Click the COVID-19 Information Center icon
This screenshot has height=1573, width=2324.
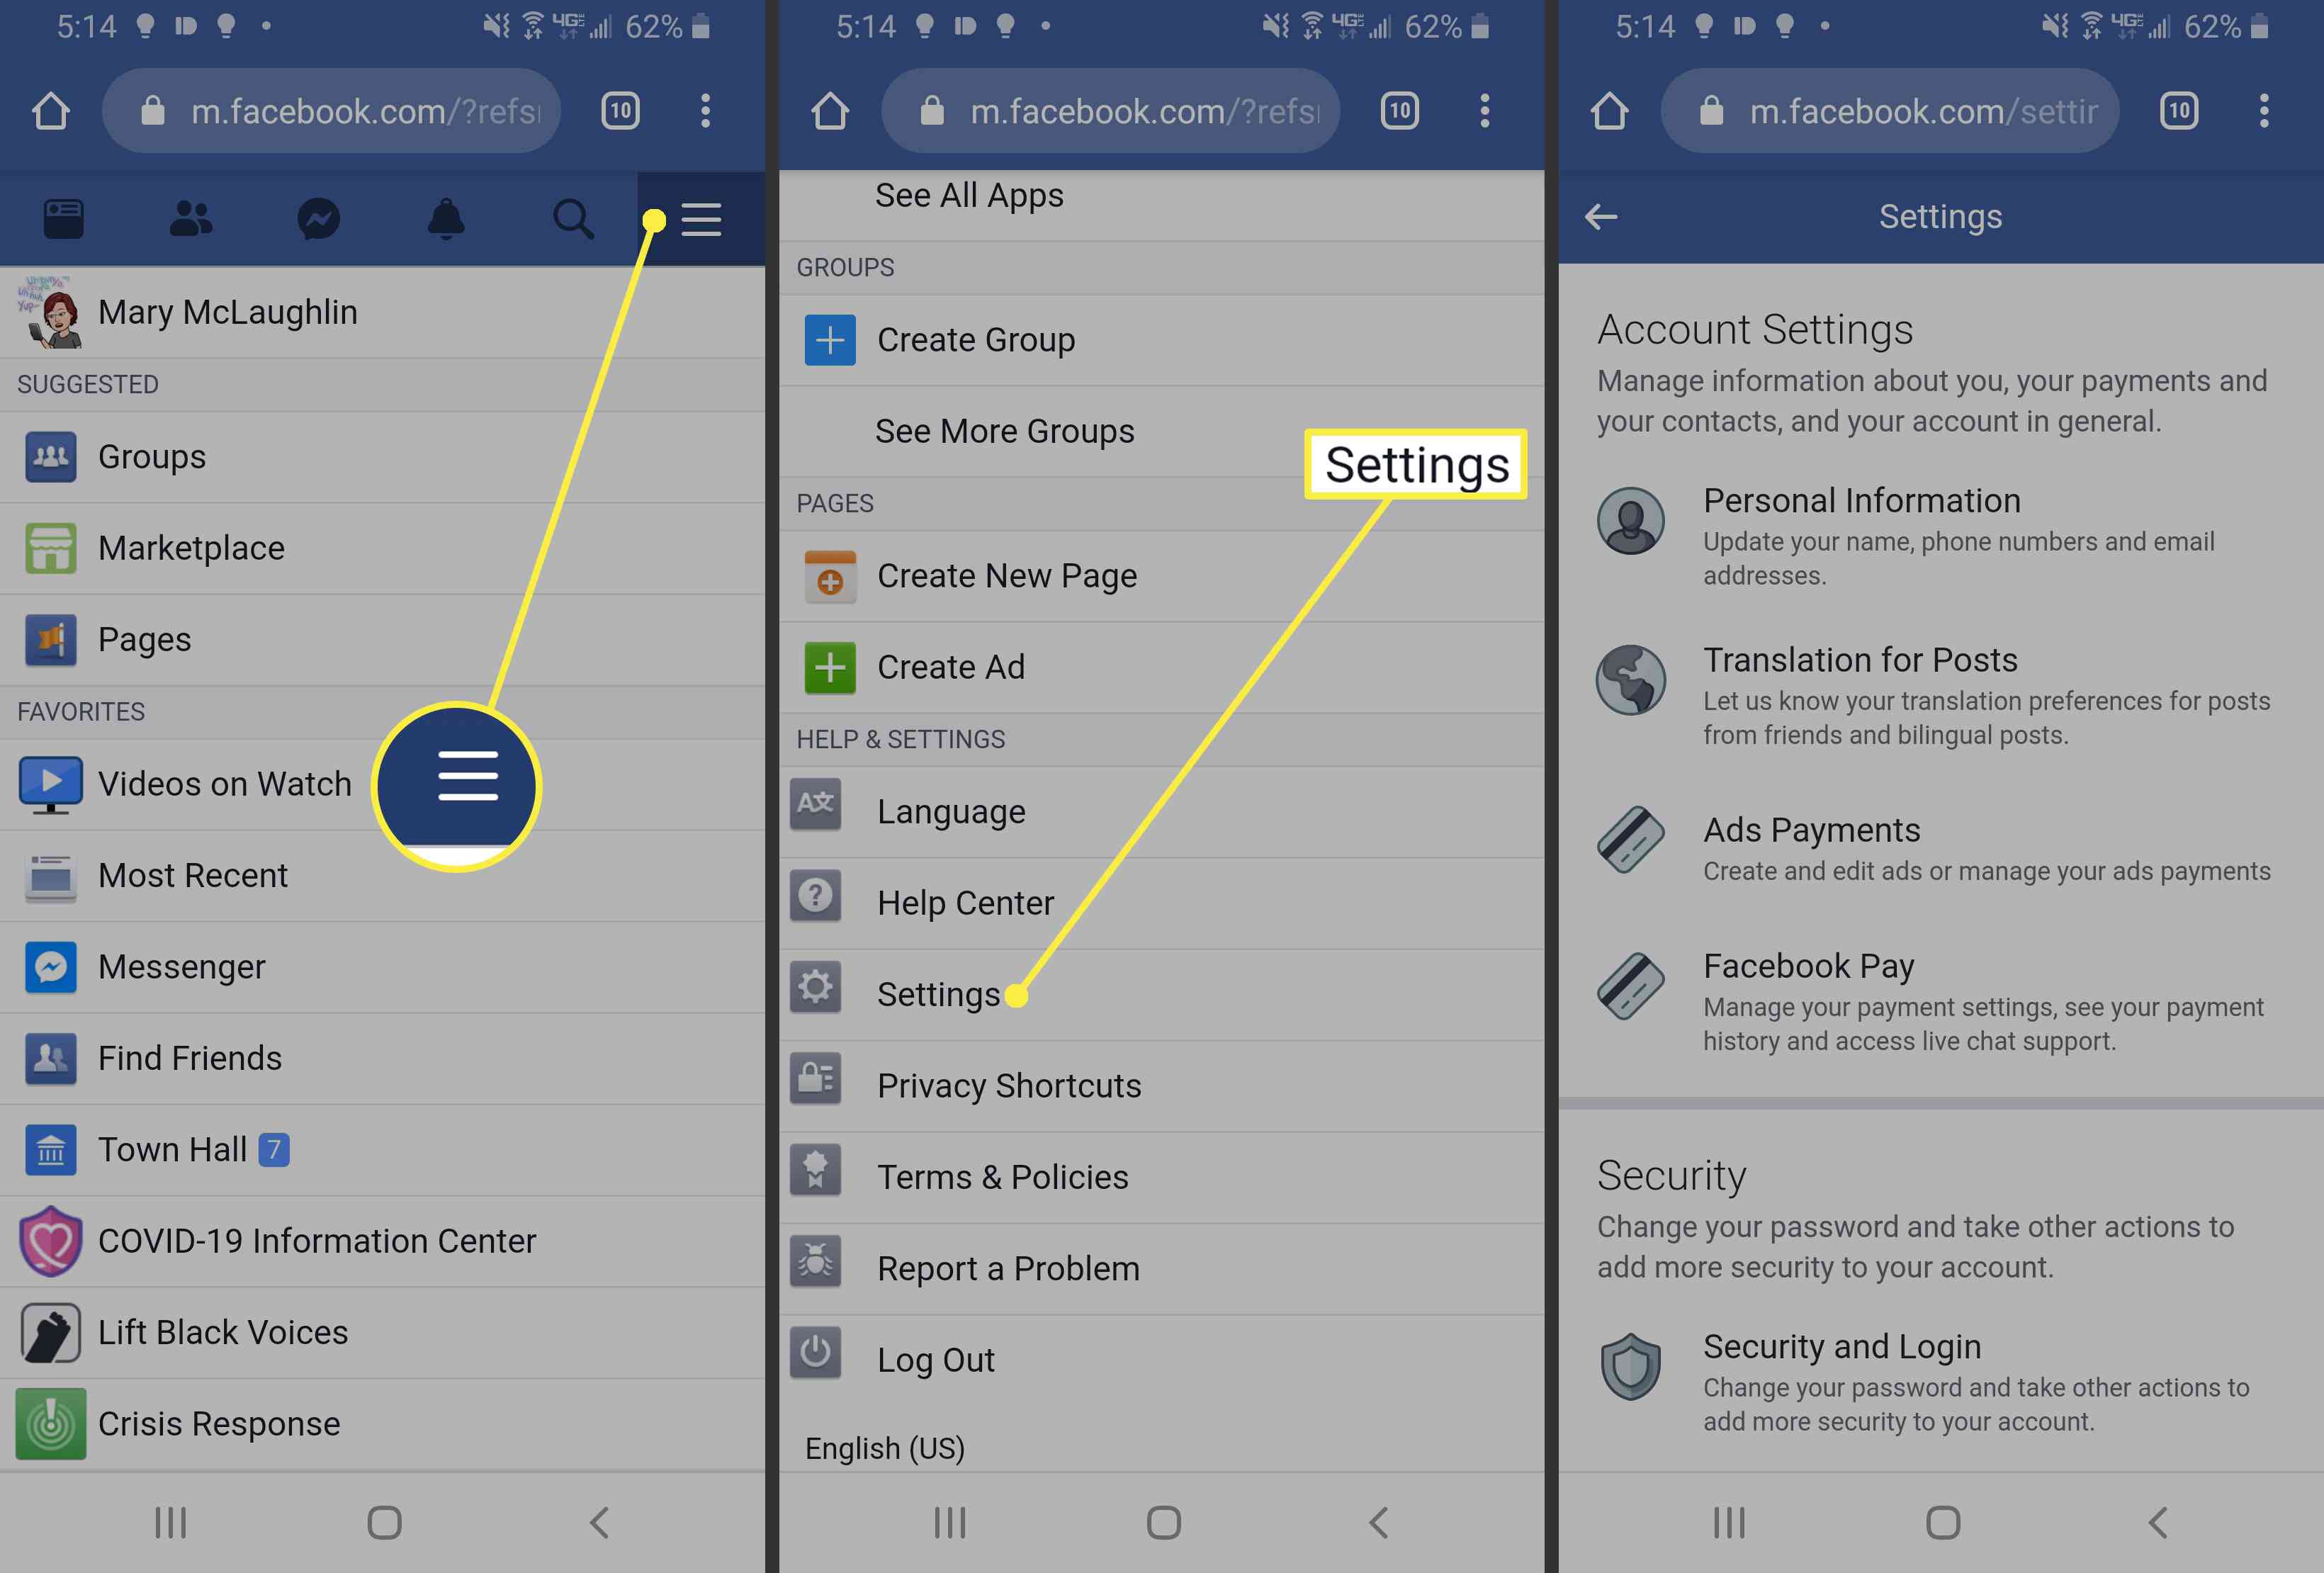[x=47, y=1239]
